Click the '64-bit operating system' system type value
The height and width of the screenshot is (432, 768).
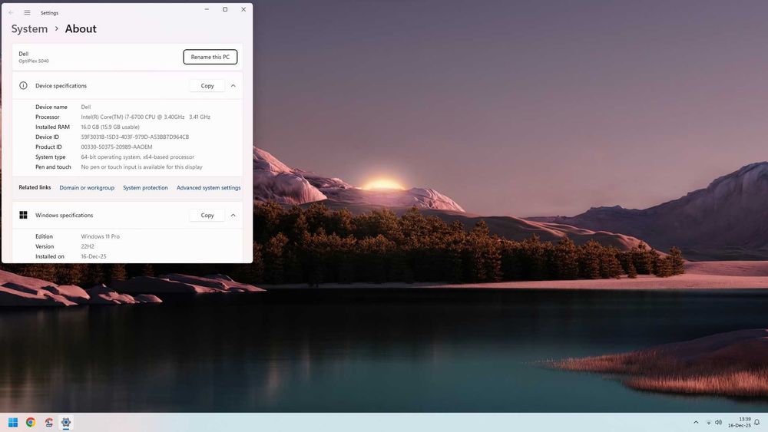(137, 157)
